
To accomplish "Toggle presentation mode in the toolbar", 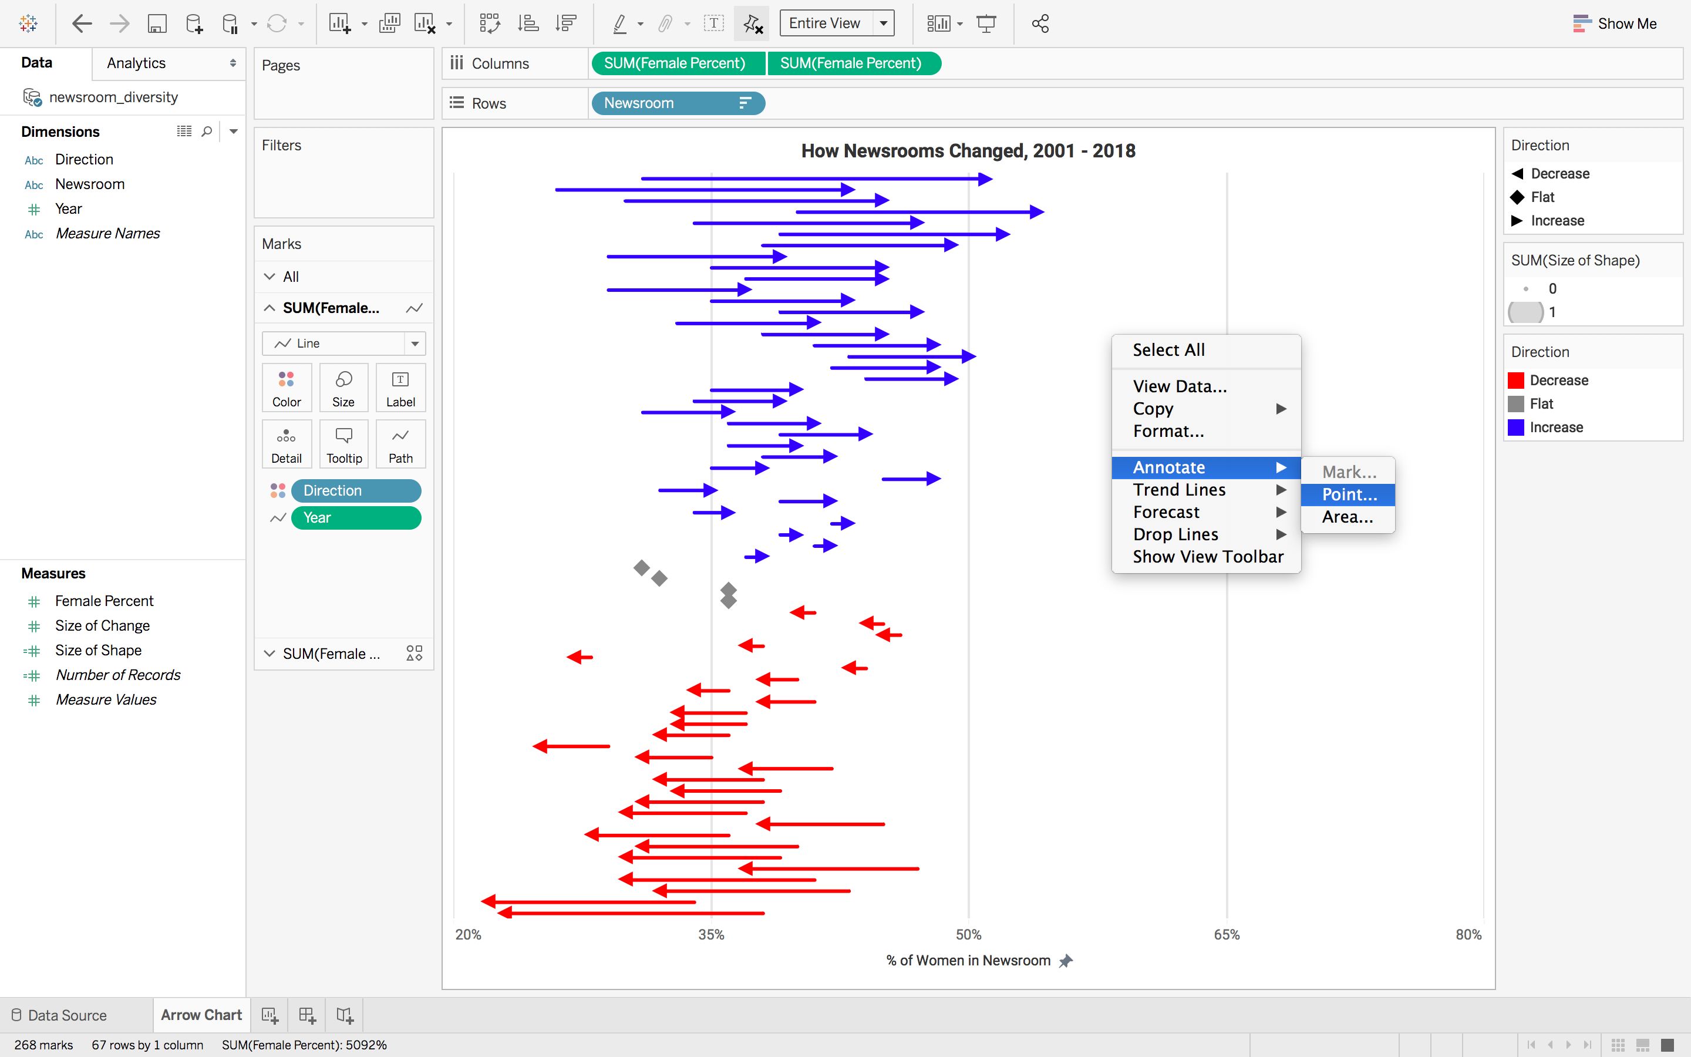I will pyautogui.click(x=988, y=23).
